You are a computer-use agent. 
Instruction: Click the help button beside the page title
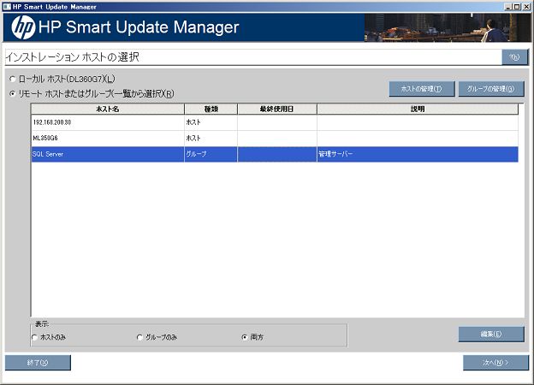point(514,57)
